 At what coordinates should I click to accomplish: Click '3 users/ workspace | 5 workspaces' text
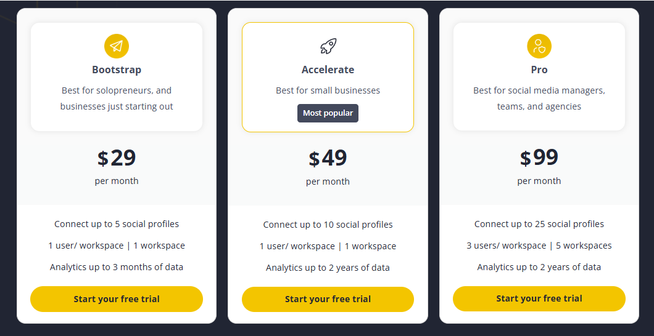539,246
